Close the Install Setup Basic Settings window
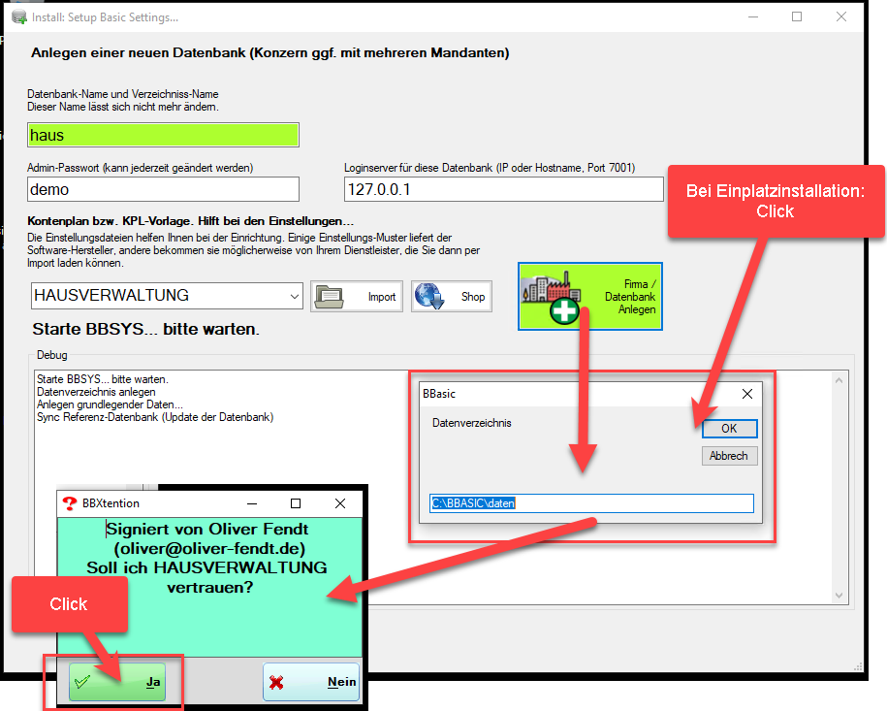Screen dimensions: 887x711 coord(841,17)
